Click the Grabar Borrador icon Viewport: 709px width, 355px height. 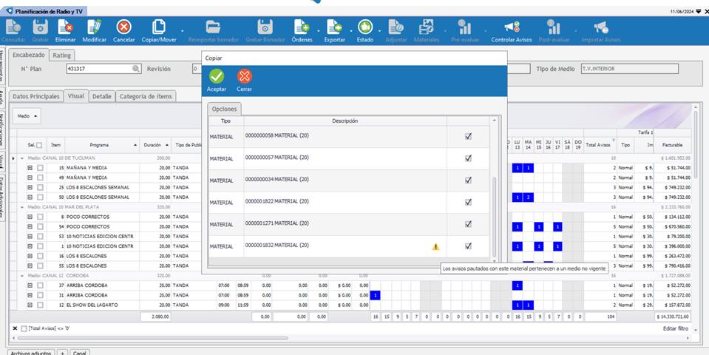tap(265, 27)
